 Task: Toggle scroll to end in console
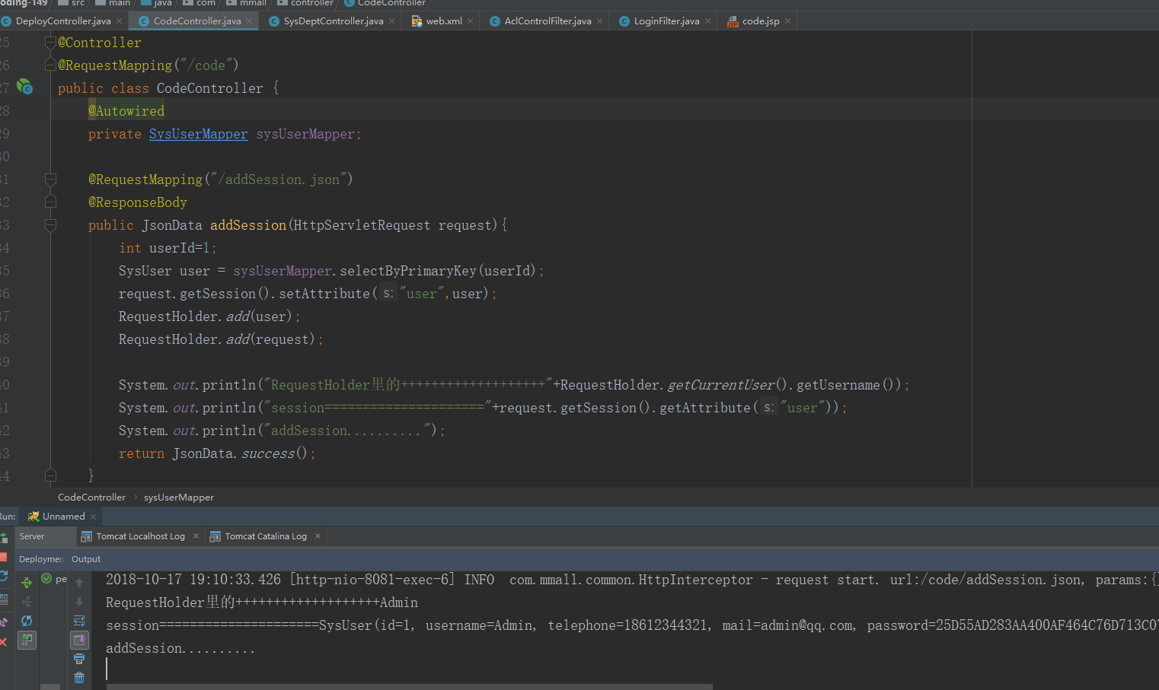(x=79, y=640)
